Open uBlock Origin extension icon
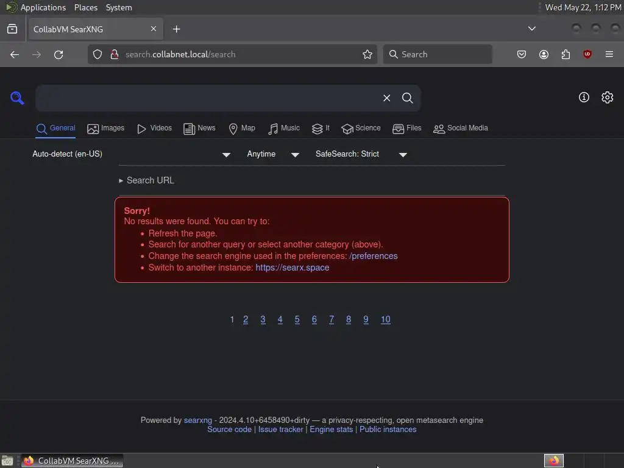Viewport: 624px width, 468px height. (x=587, y=54)
